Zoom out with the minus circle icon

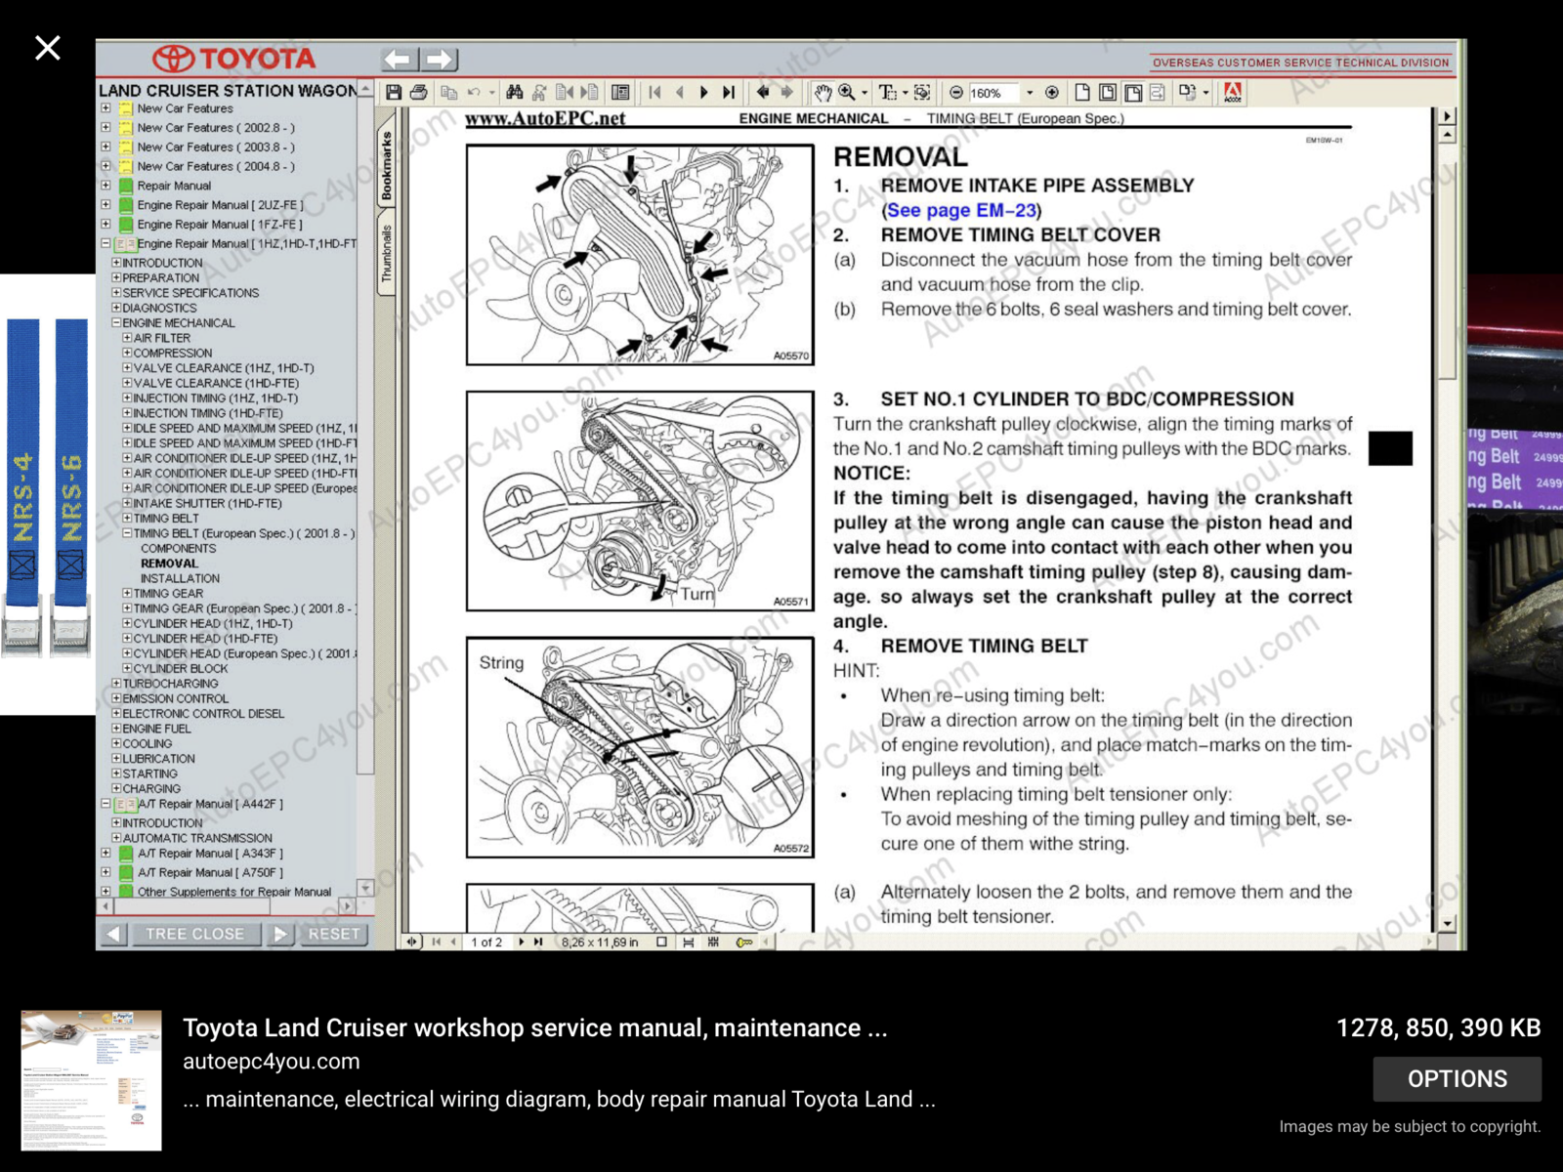956,93
